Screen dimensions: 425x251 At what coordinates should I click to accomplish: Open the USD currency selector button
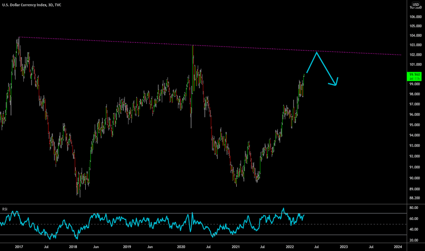point(415,5)
